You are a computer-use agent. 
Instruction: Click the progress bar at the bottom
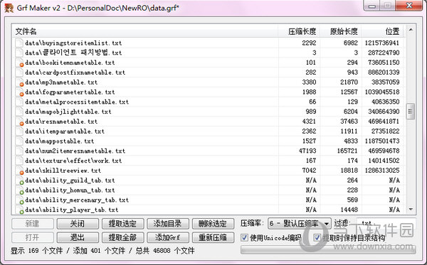pyautogui.click(x=328, y=250)
